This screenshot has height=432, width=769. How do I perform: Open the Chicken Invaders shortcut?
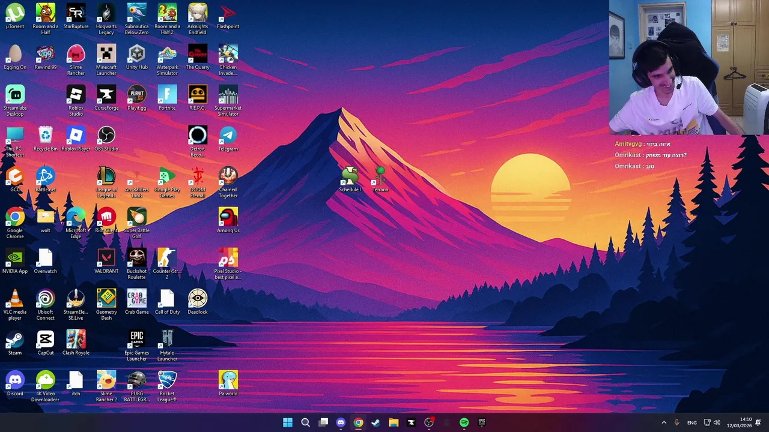point(228,60)
